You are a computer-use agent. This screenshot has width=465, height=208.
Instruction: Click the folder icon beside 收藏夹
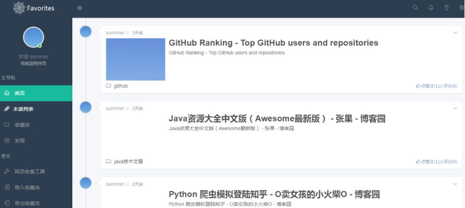point(7,124)
